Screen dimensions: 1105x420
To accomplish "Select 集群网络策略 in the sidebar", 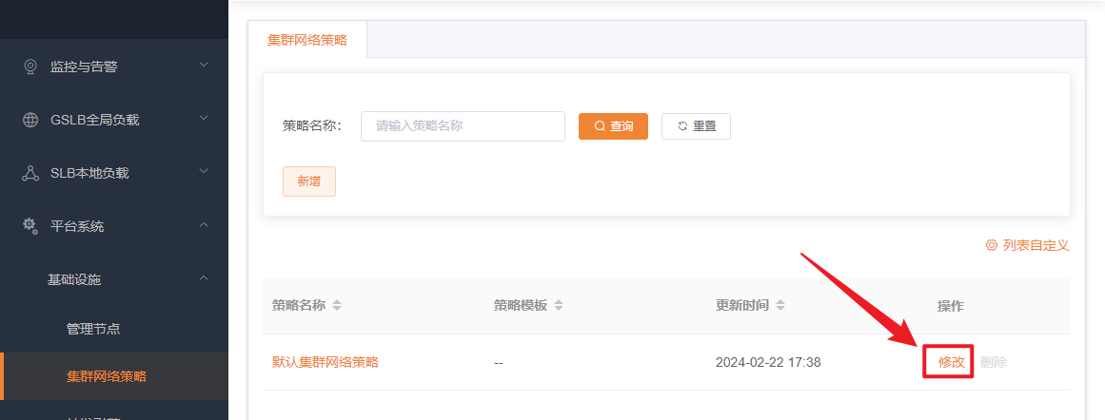I will coord(114,376).
